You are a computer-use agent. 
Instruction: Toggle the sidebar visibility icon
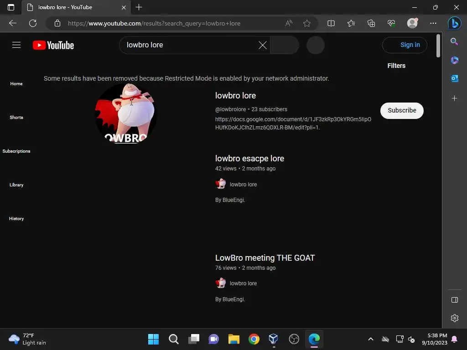point(455,300)
